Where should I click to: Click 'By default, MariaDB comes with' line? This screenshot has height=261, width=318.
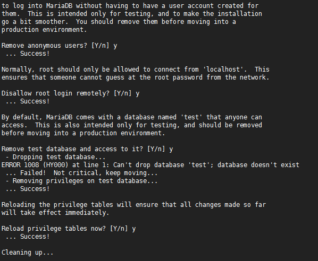132,117
